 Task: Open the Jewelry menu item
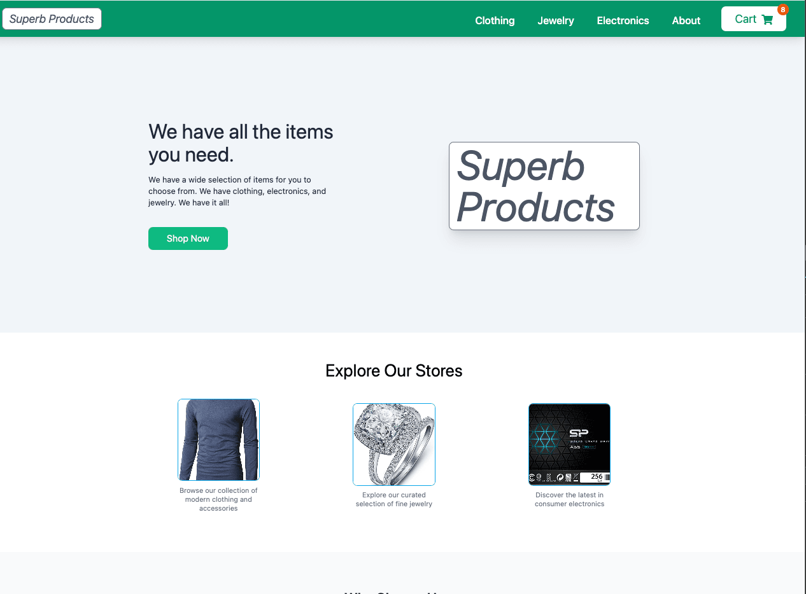(556, 20)
